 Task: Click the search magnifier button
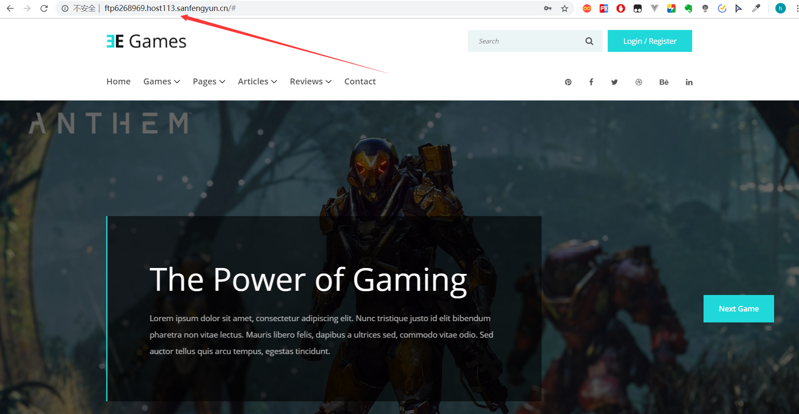[589, 41]
